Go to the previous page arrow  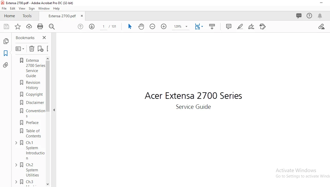tap(80, 26)
